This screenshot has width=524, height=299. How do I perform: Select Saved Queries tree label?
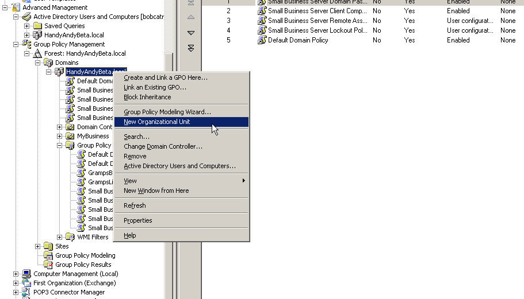(64, 26)
